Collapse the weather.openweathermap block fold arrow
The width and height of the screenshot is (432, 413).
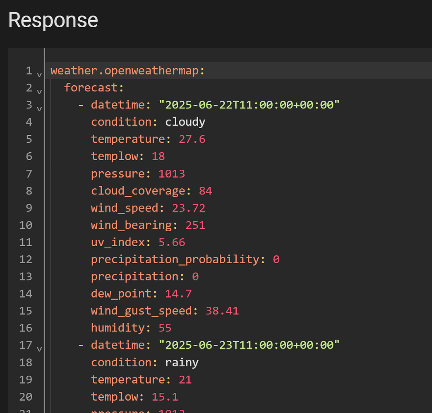39,75
